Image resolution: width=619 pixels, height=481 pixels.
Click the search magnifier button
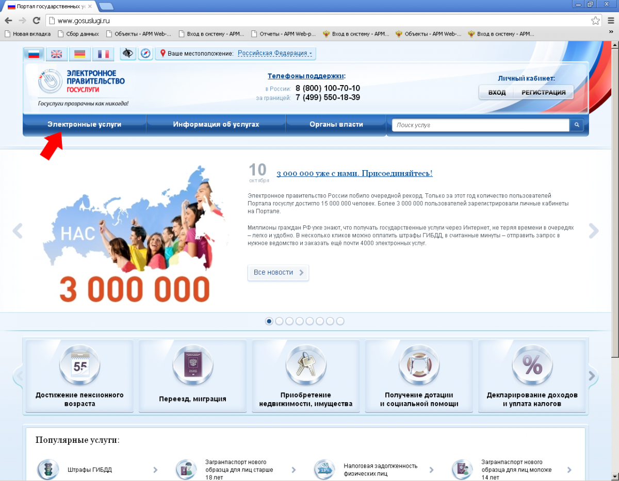[x=577, y=125]
